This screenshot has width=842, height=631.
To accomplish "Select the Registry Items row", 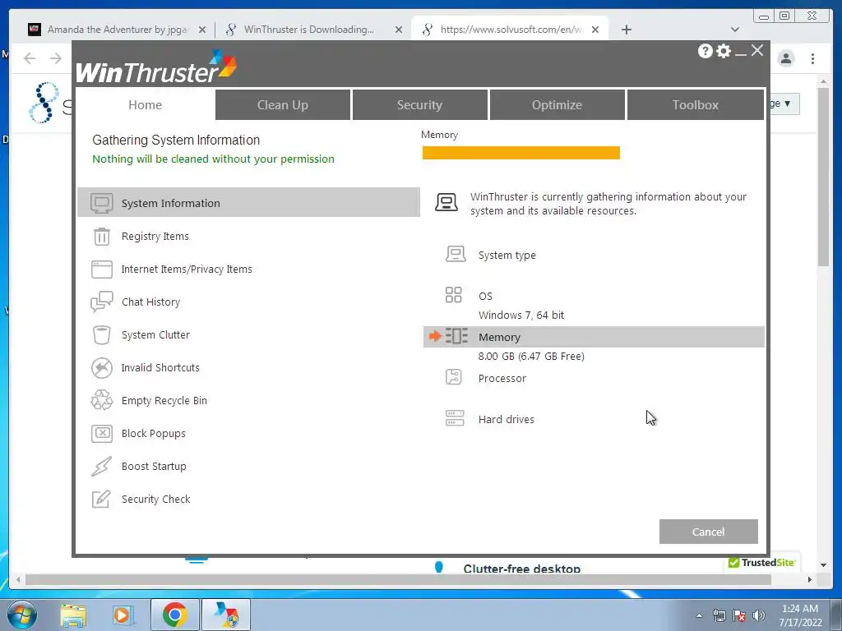I will pyautogui.click(x=248, y=237).
